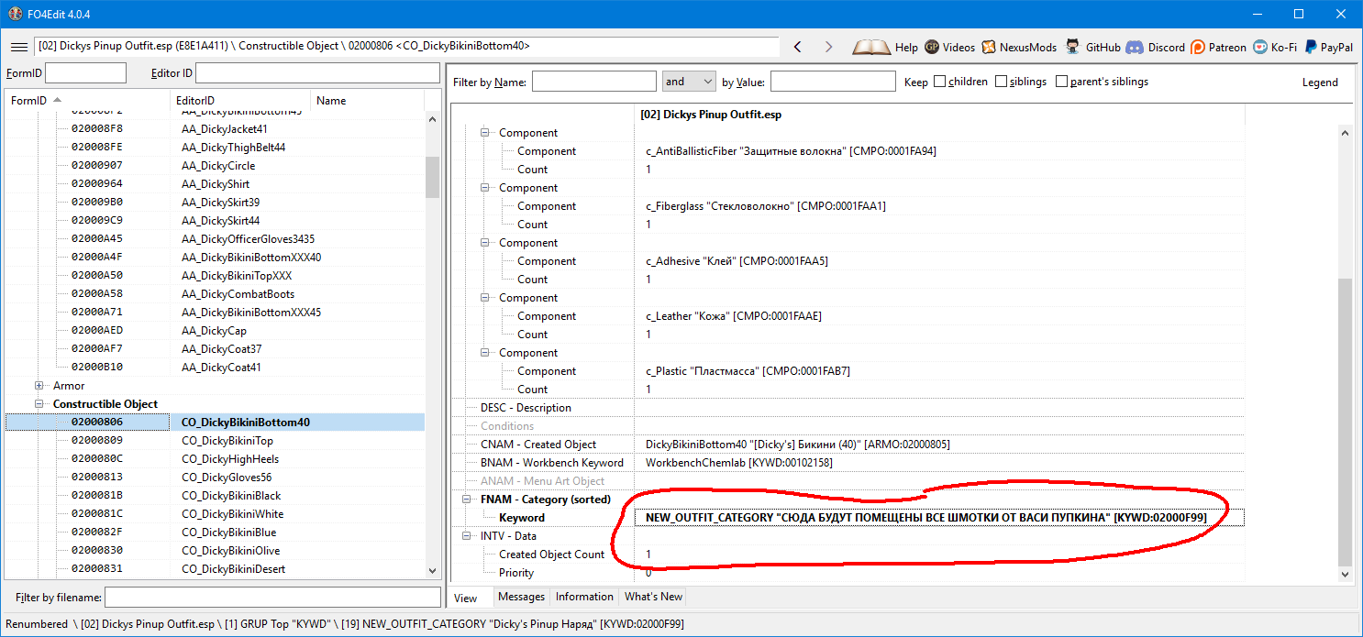This screenshot has height=637, width=1363.
Task: Click the Legend button
Action: point(1320,82)
